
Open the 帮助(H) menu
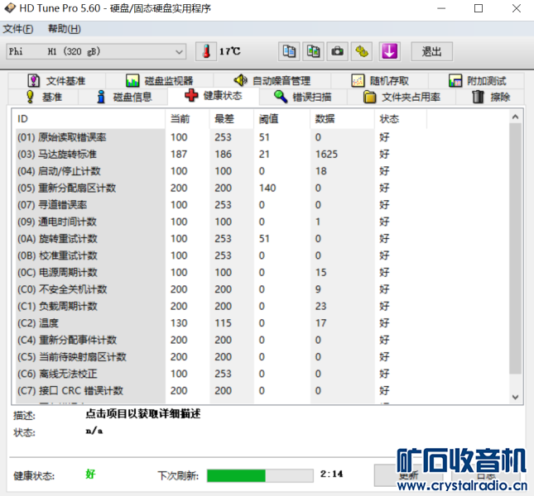pyautogui.click(x=65, y=29)
